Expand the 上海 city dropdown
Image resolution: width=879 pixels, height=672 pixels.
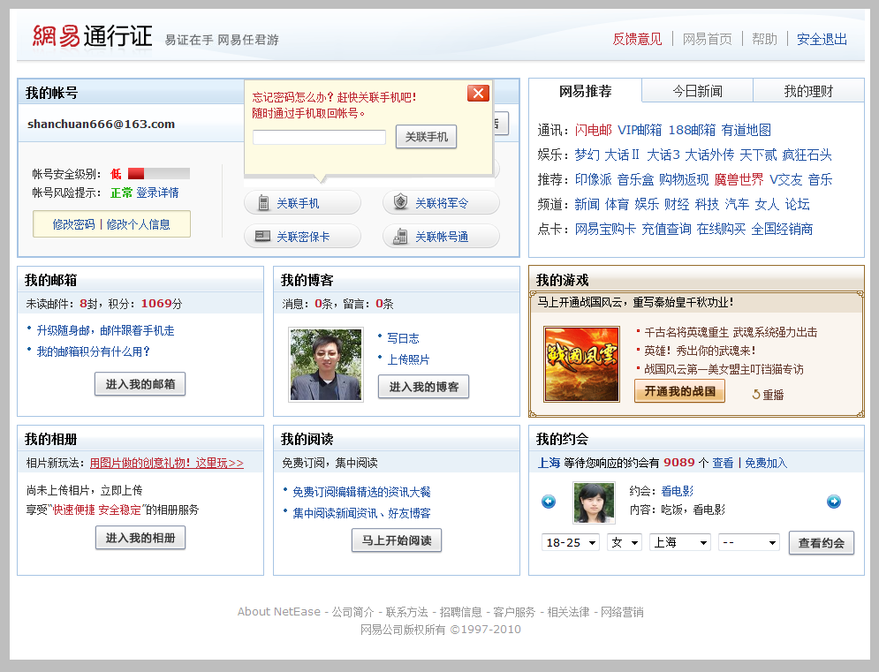point(679,542)
